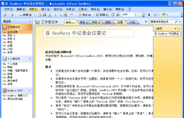This screenshot has height=118, width=184.
Task: Click the 搜索所有笔记本 search field
Action: pos(162,22)
